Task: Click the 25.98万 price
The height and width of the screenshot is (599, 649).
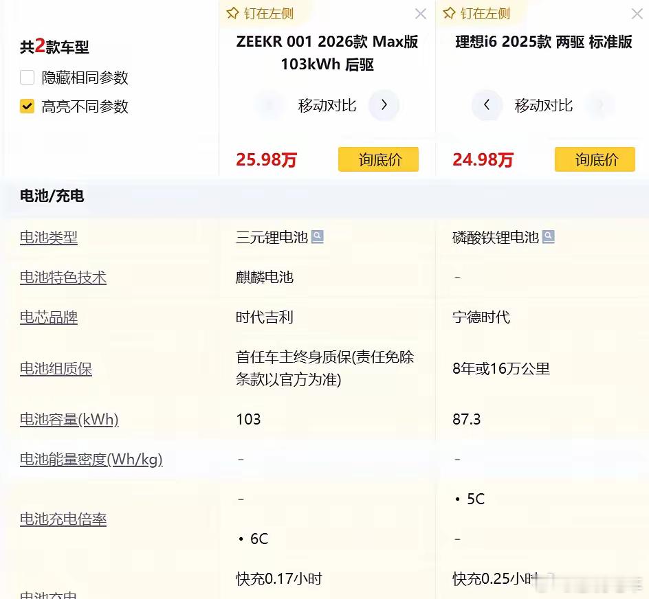Action: [x=267, y=159]
